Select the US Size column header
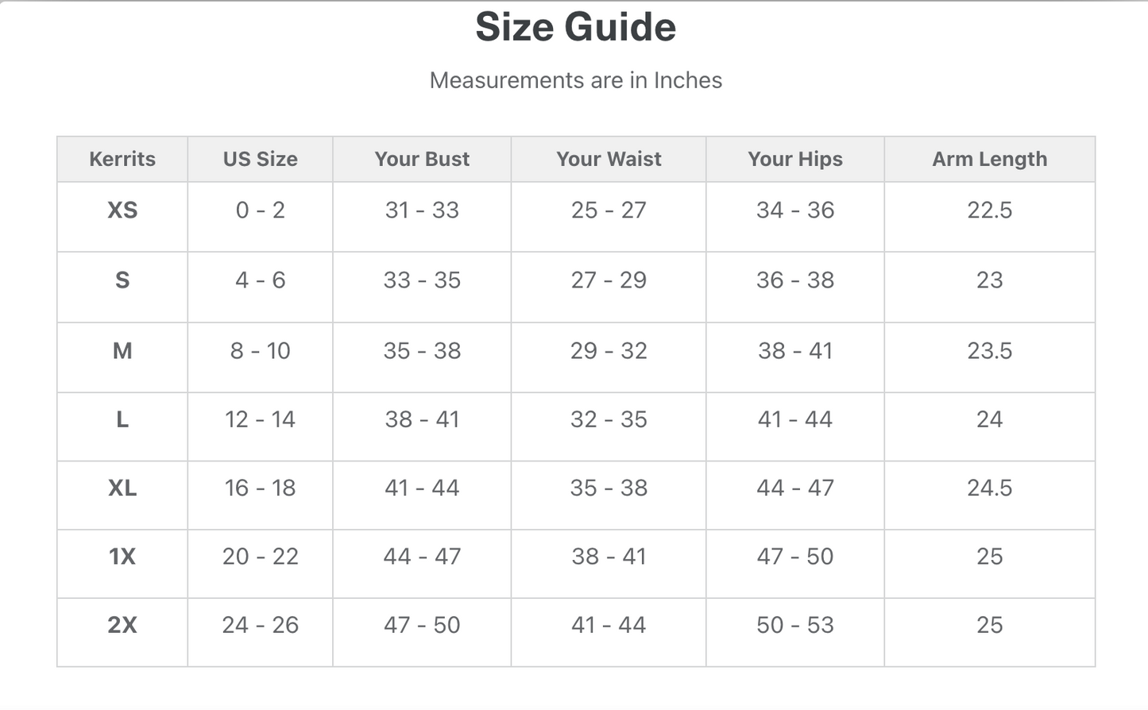The width and height of the screenshot is (1148, 710). click(x=260, y=159)
